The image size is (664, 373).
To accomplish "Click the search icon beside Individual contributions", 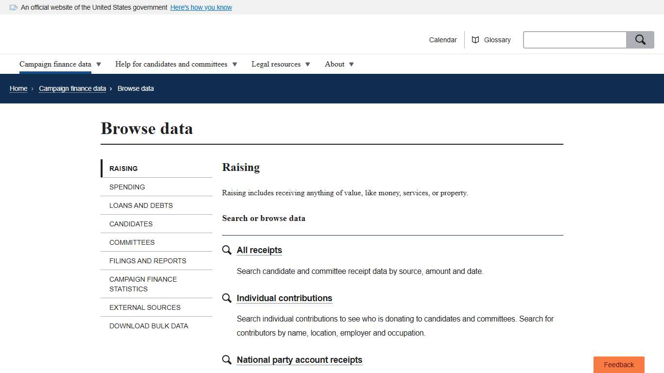I will tap(227, 298).
